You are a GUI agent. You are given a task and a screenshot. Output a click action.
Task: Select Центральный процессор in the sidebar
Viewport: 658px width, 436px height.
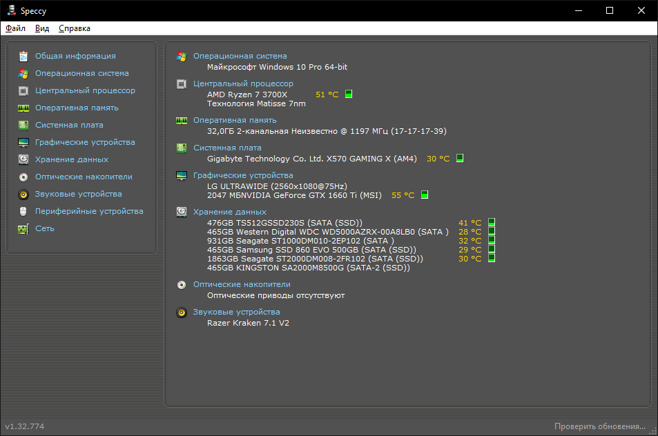pos(85,90)
